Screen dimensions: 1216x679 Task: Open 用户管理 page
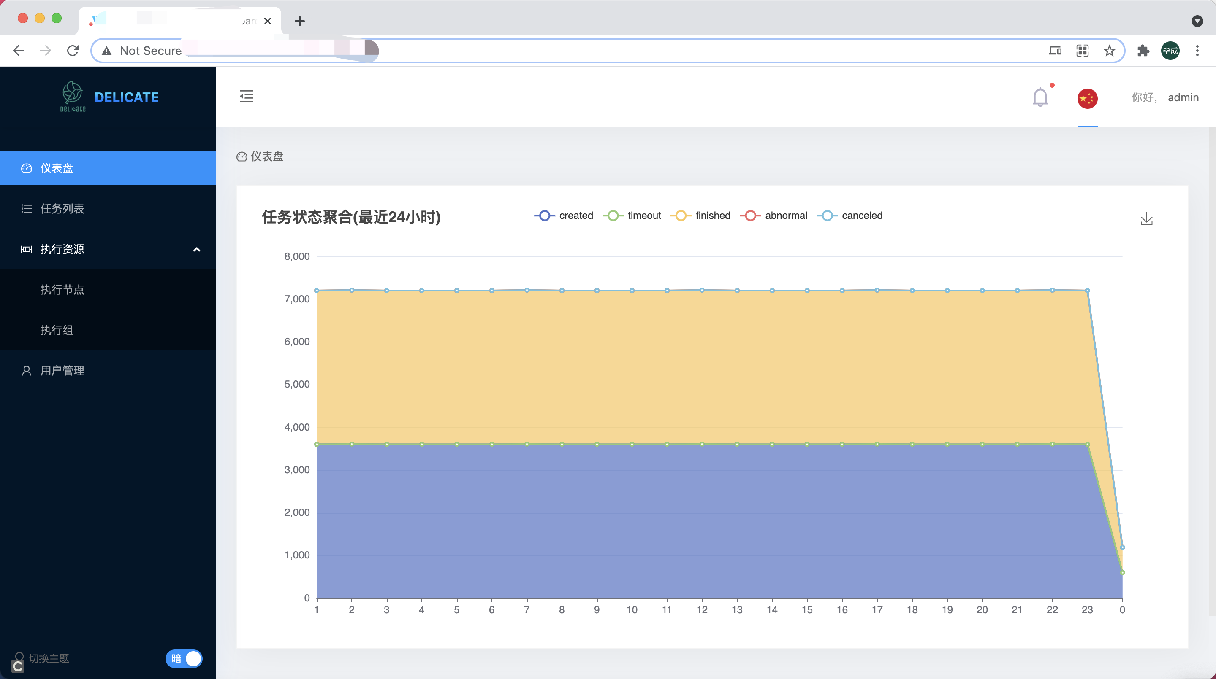pos(62,371)
